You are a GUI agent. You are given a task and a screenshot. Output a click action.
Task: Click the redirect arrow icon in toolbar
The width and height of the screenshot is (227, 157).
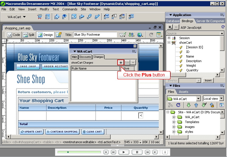coord(82,17)
